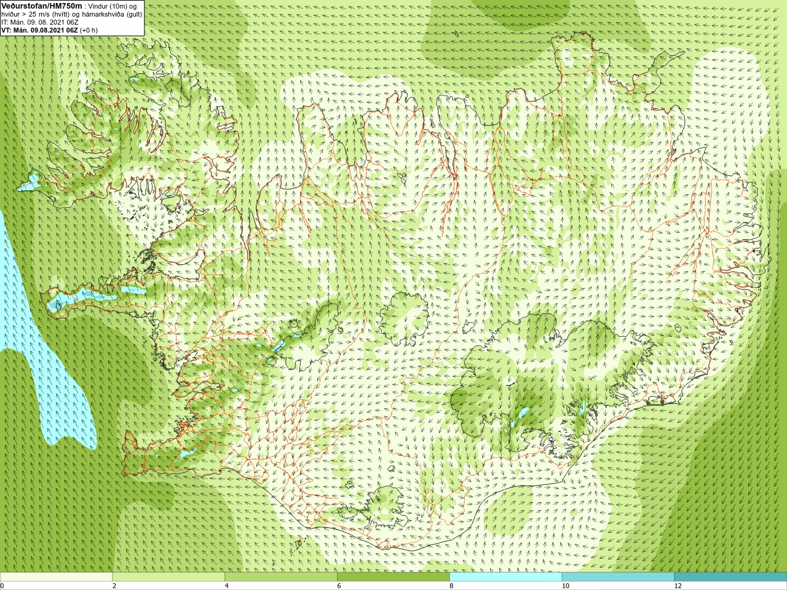Select the 2–4 m/s legend color band
Screen dimensions: 787x590
(x=168, y=577)
